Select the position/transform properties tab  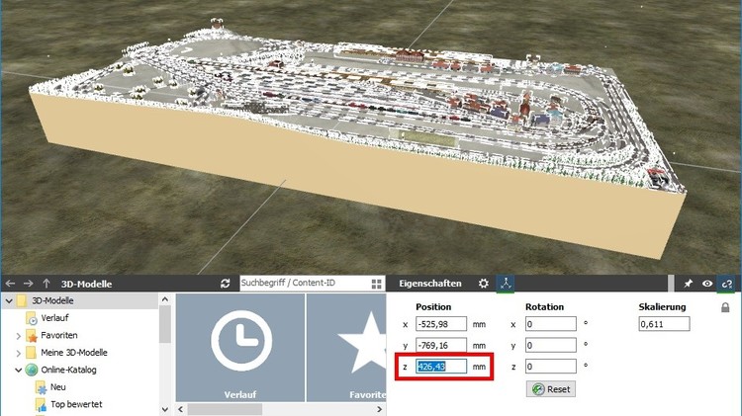506,284
